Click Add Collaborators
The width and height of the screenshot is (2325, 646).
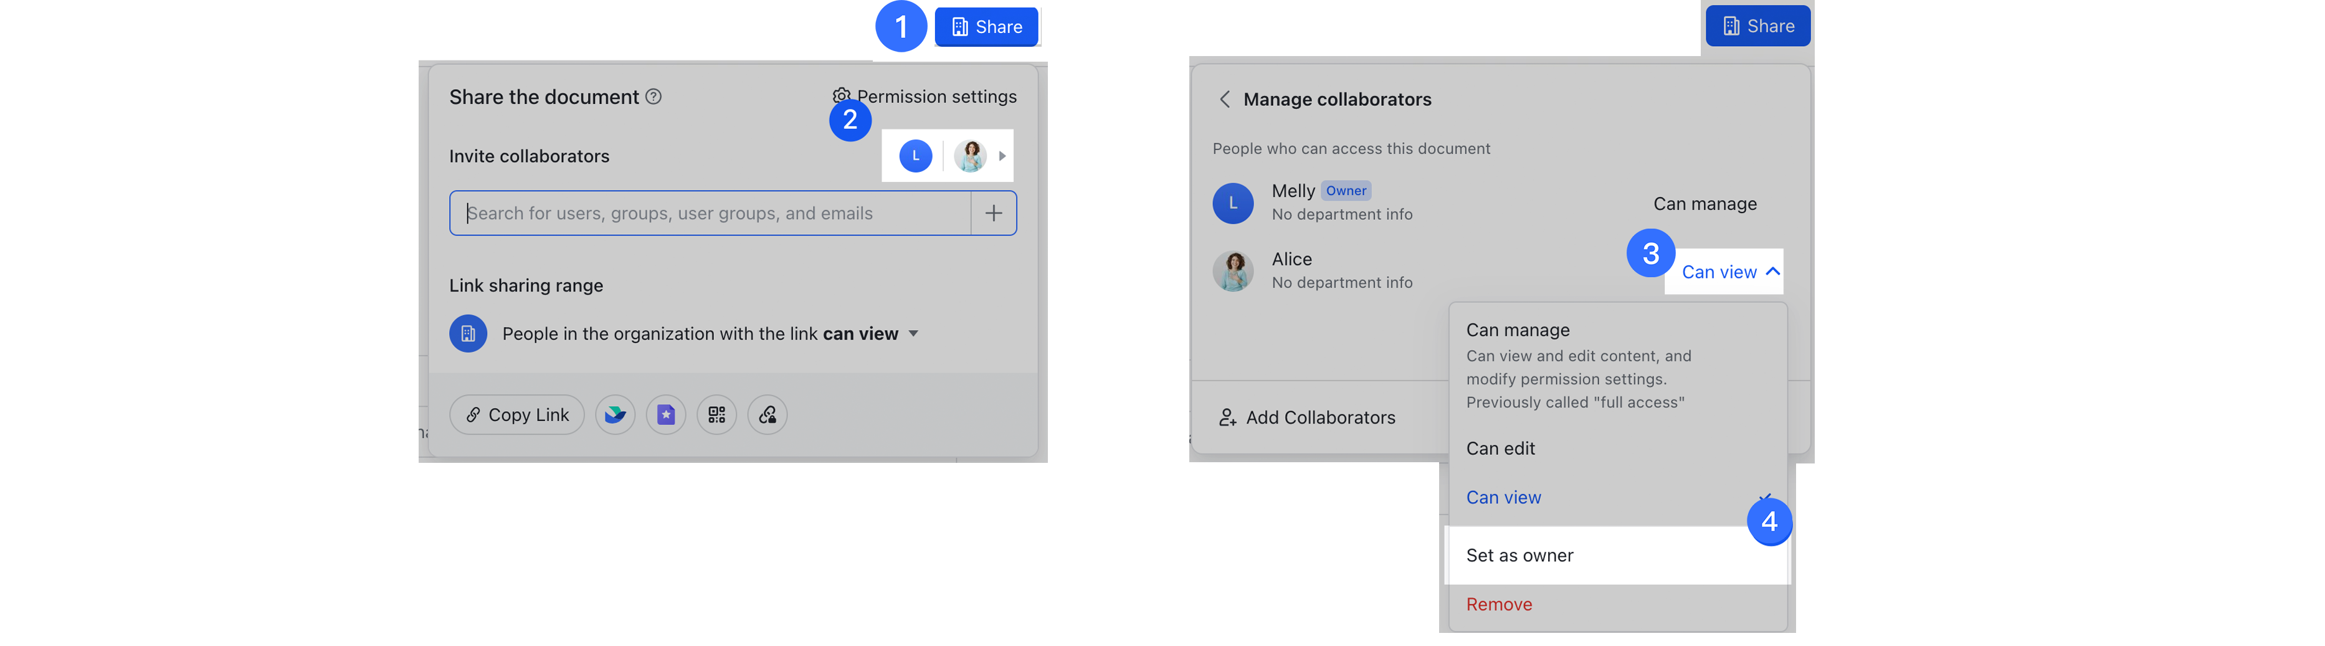click(x=1307, y=418)
